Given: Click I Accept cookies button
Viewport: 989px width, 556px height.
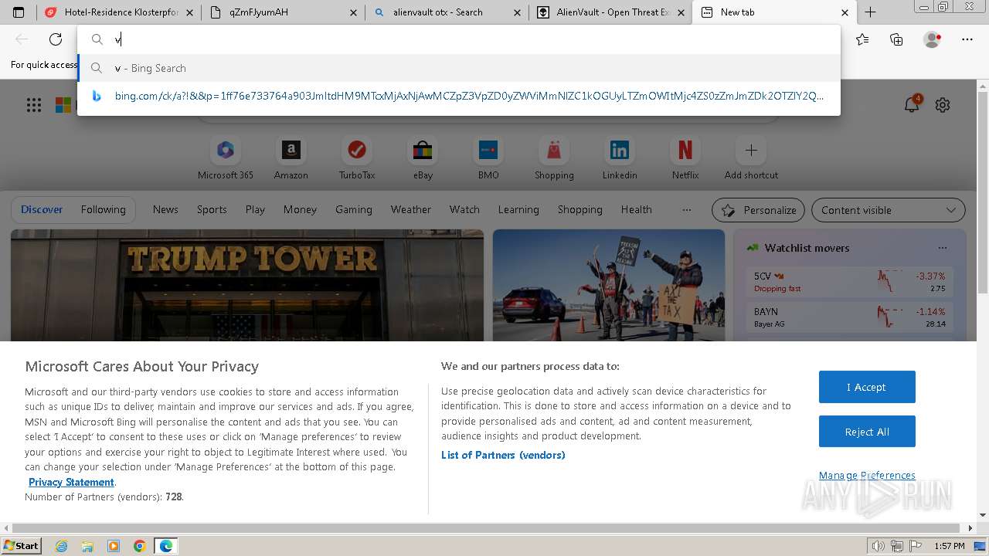Looking at the screenshot, I should pyautogui.click(x=867, y=387).
